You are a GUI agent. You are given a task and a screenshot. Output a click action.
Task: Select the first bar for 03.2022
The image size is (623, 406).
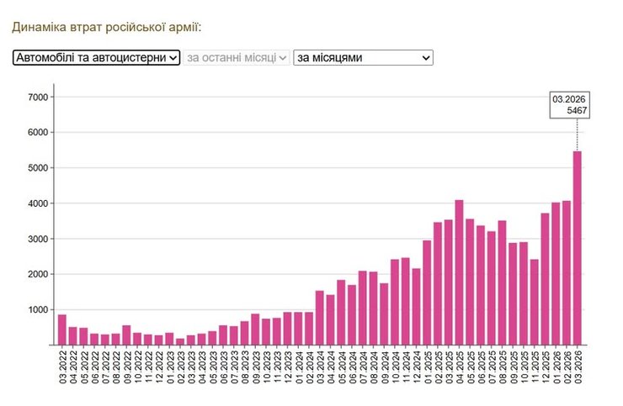(x=61, y=330)
